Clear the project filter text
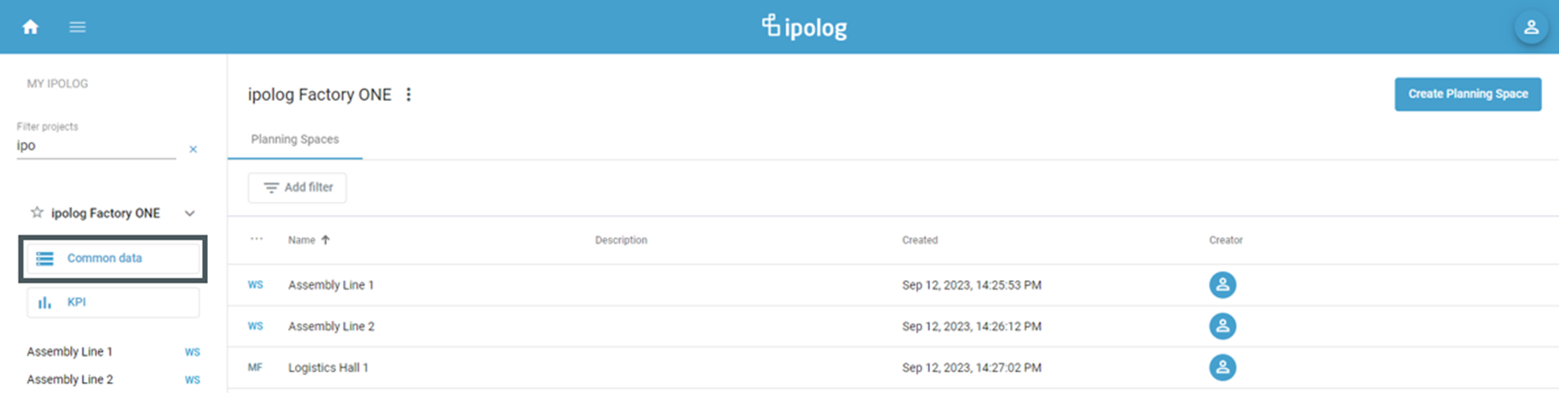This screenshot has width=1559, height=402. click(193, 149)
